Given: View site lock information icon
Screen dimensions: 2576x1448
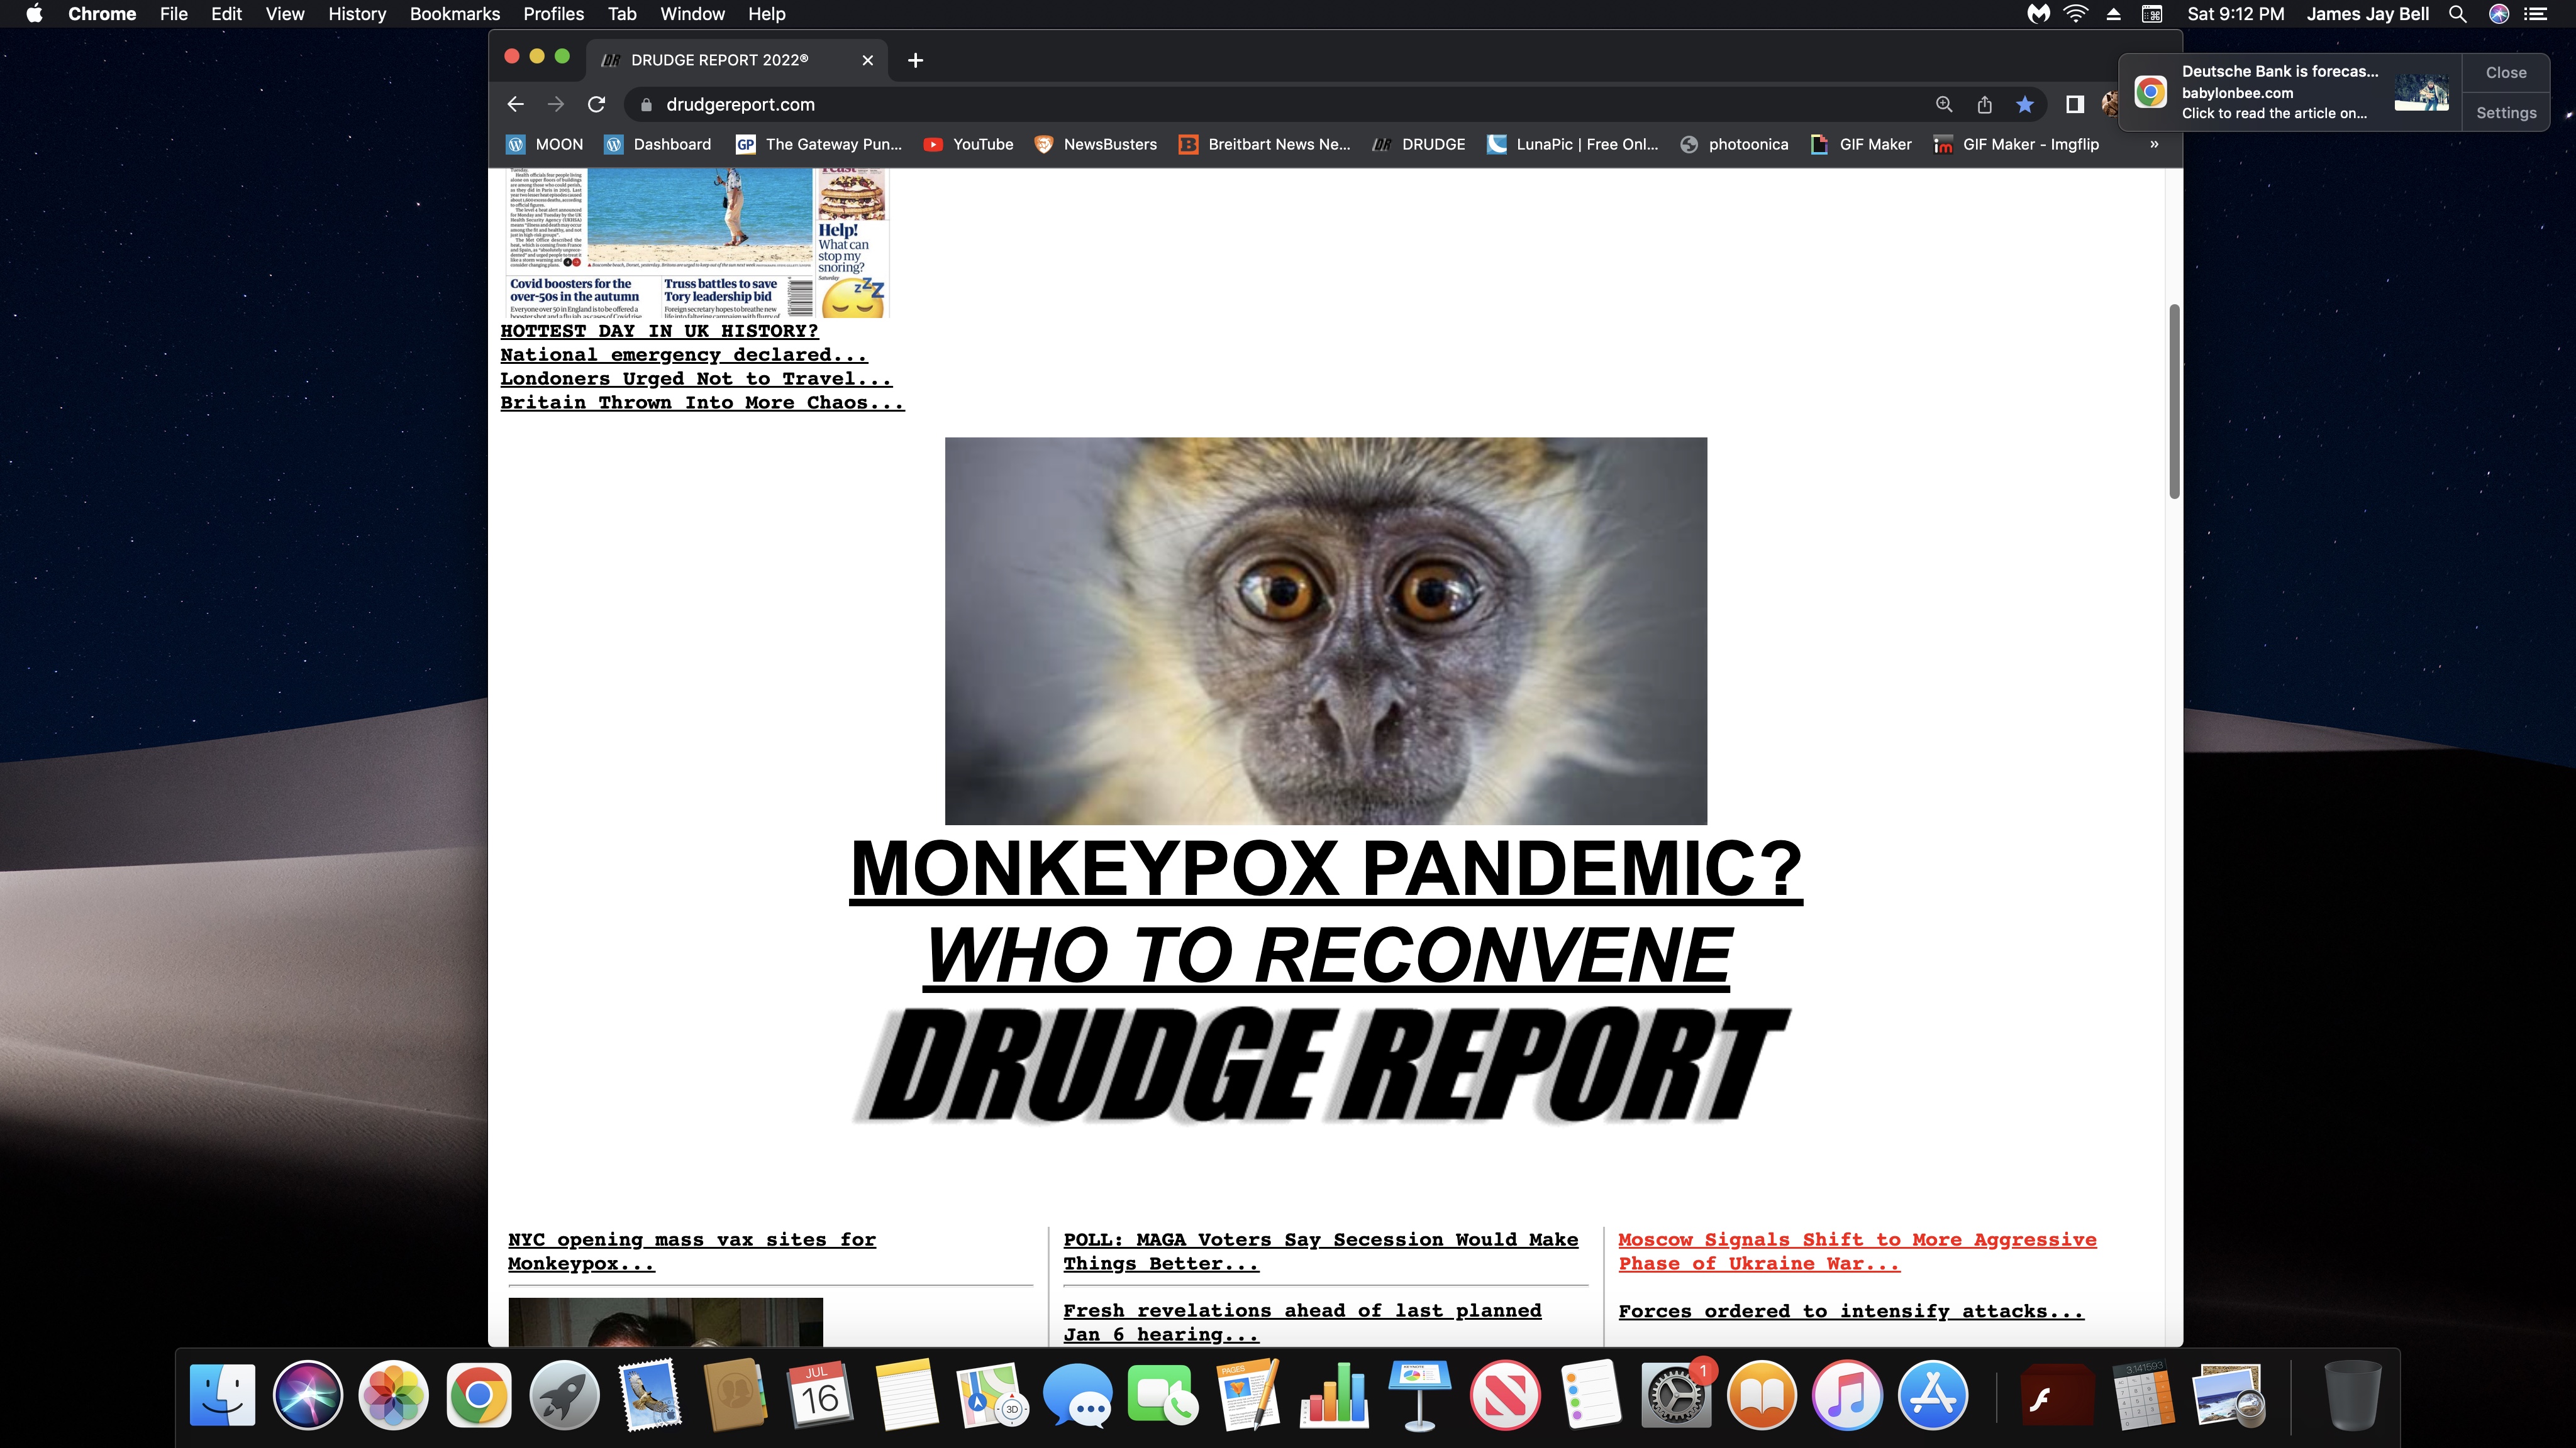Looking at the screenshot, I should click(646, 105).
